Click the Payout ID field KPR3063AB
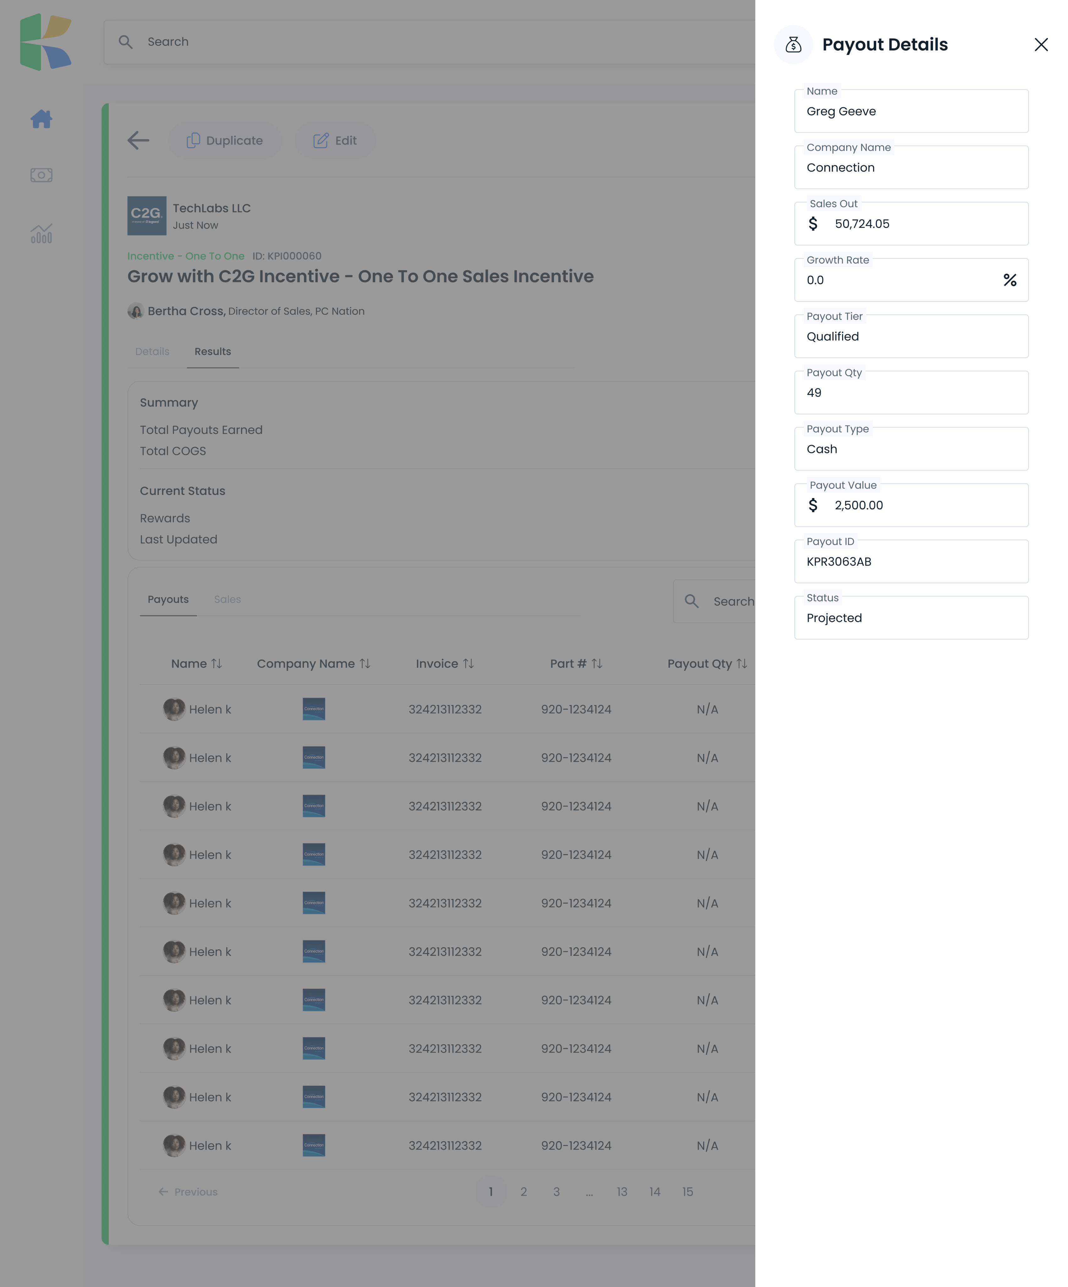This screenshot has height=1287, width=1068. pyautogui.click(x=911, y=561)
